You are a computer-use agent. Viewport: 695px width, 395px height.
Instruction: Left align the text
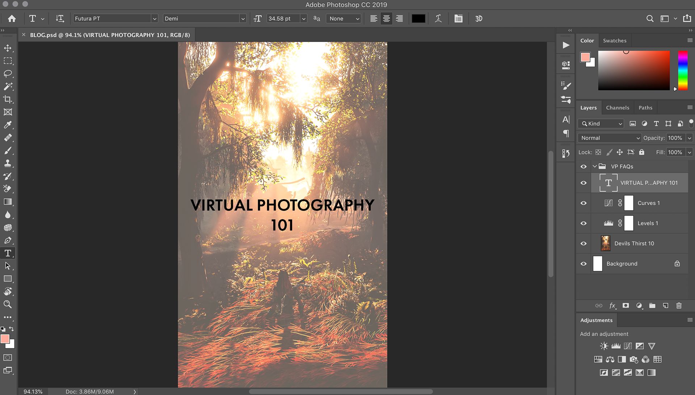pyautogui.click(x=374, y=18)
